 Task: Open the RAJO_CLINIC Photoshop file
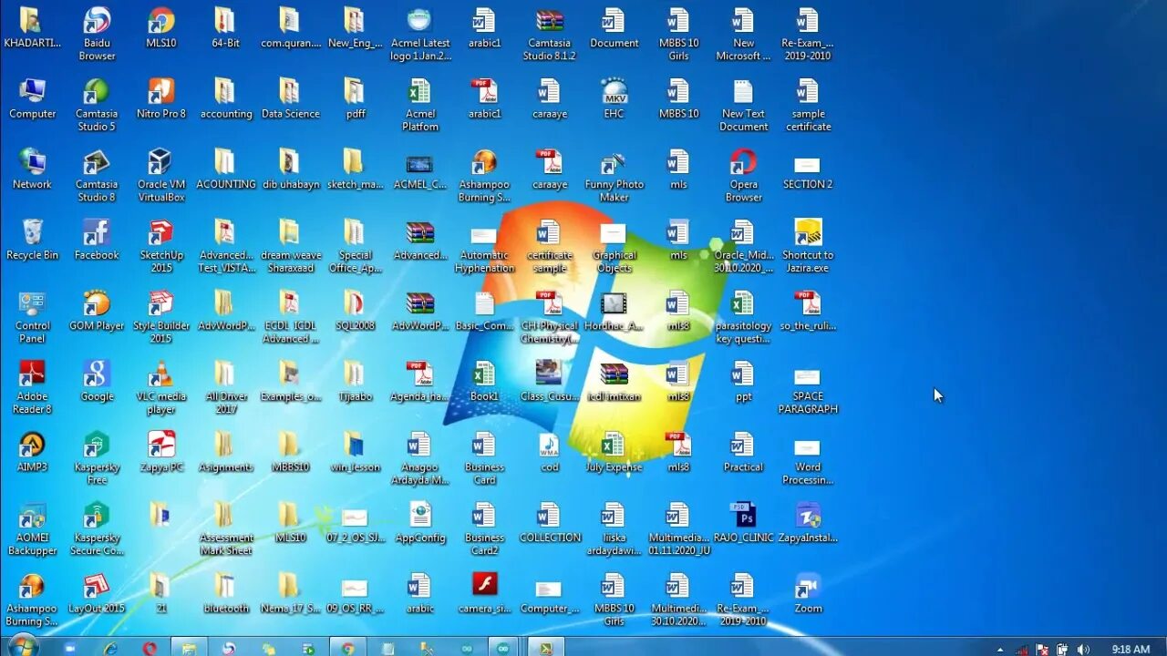coord(743,522)
